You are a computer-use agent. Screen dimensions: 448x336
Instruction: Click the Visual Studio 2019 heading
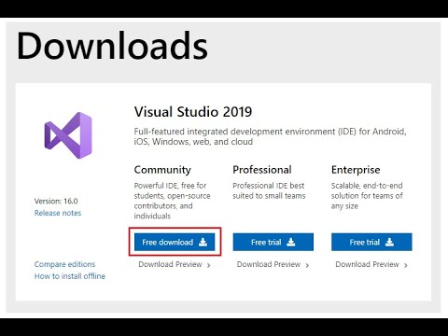(193, 112)
